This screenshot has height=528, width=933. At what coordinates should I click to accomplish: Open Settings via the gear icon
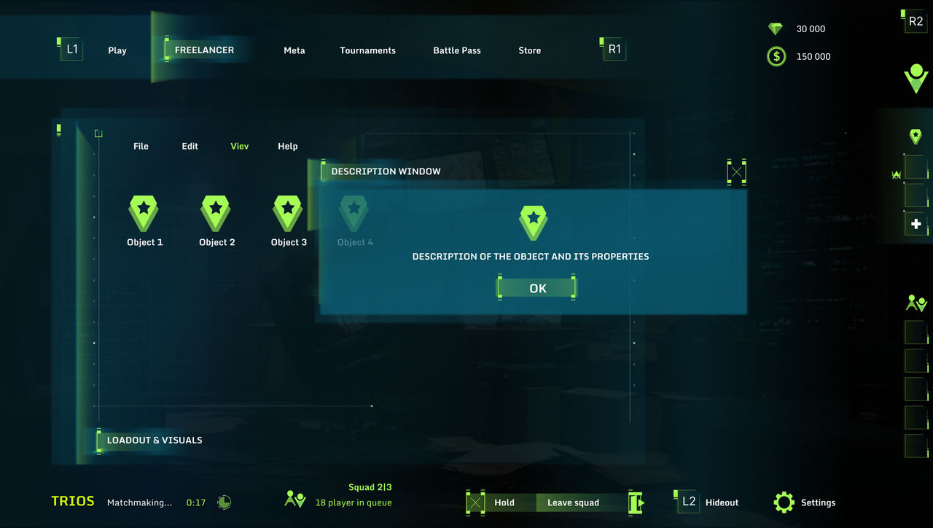point(784,502)
